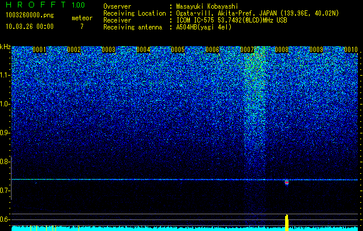Click the A504HB(yagi 4el) antenna text

[x=204, y=27]
